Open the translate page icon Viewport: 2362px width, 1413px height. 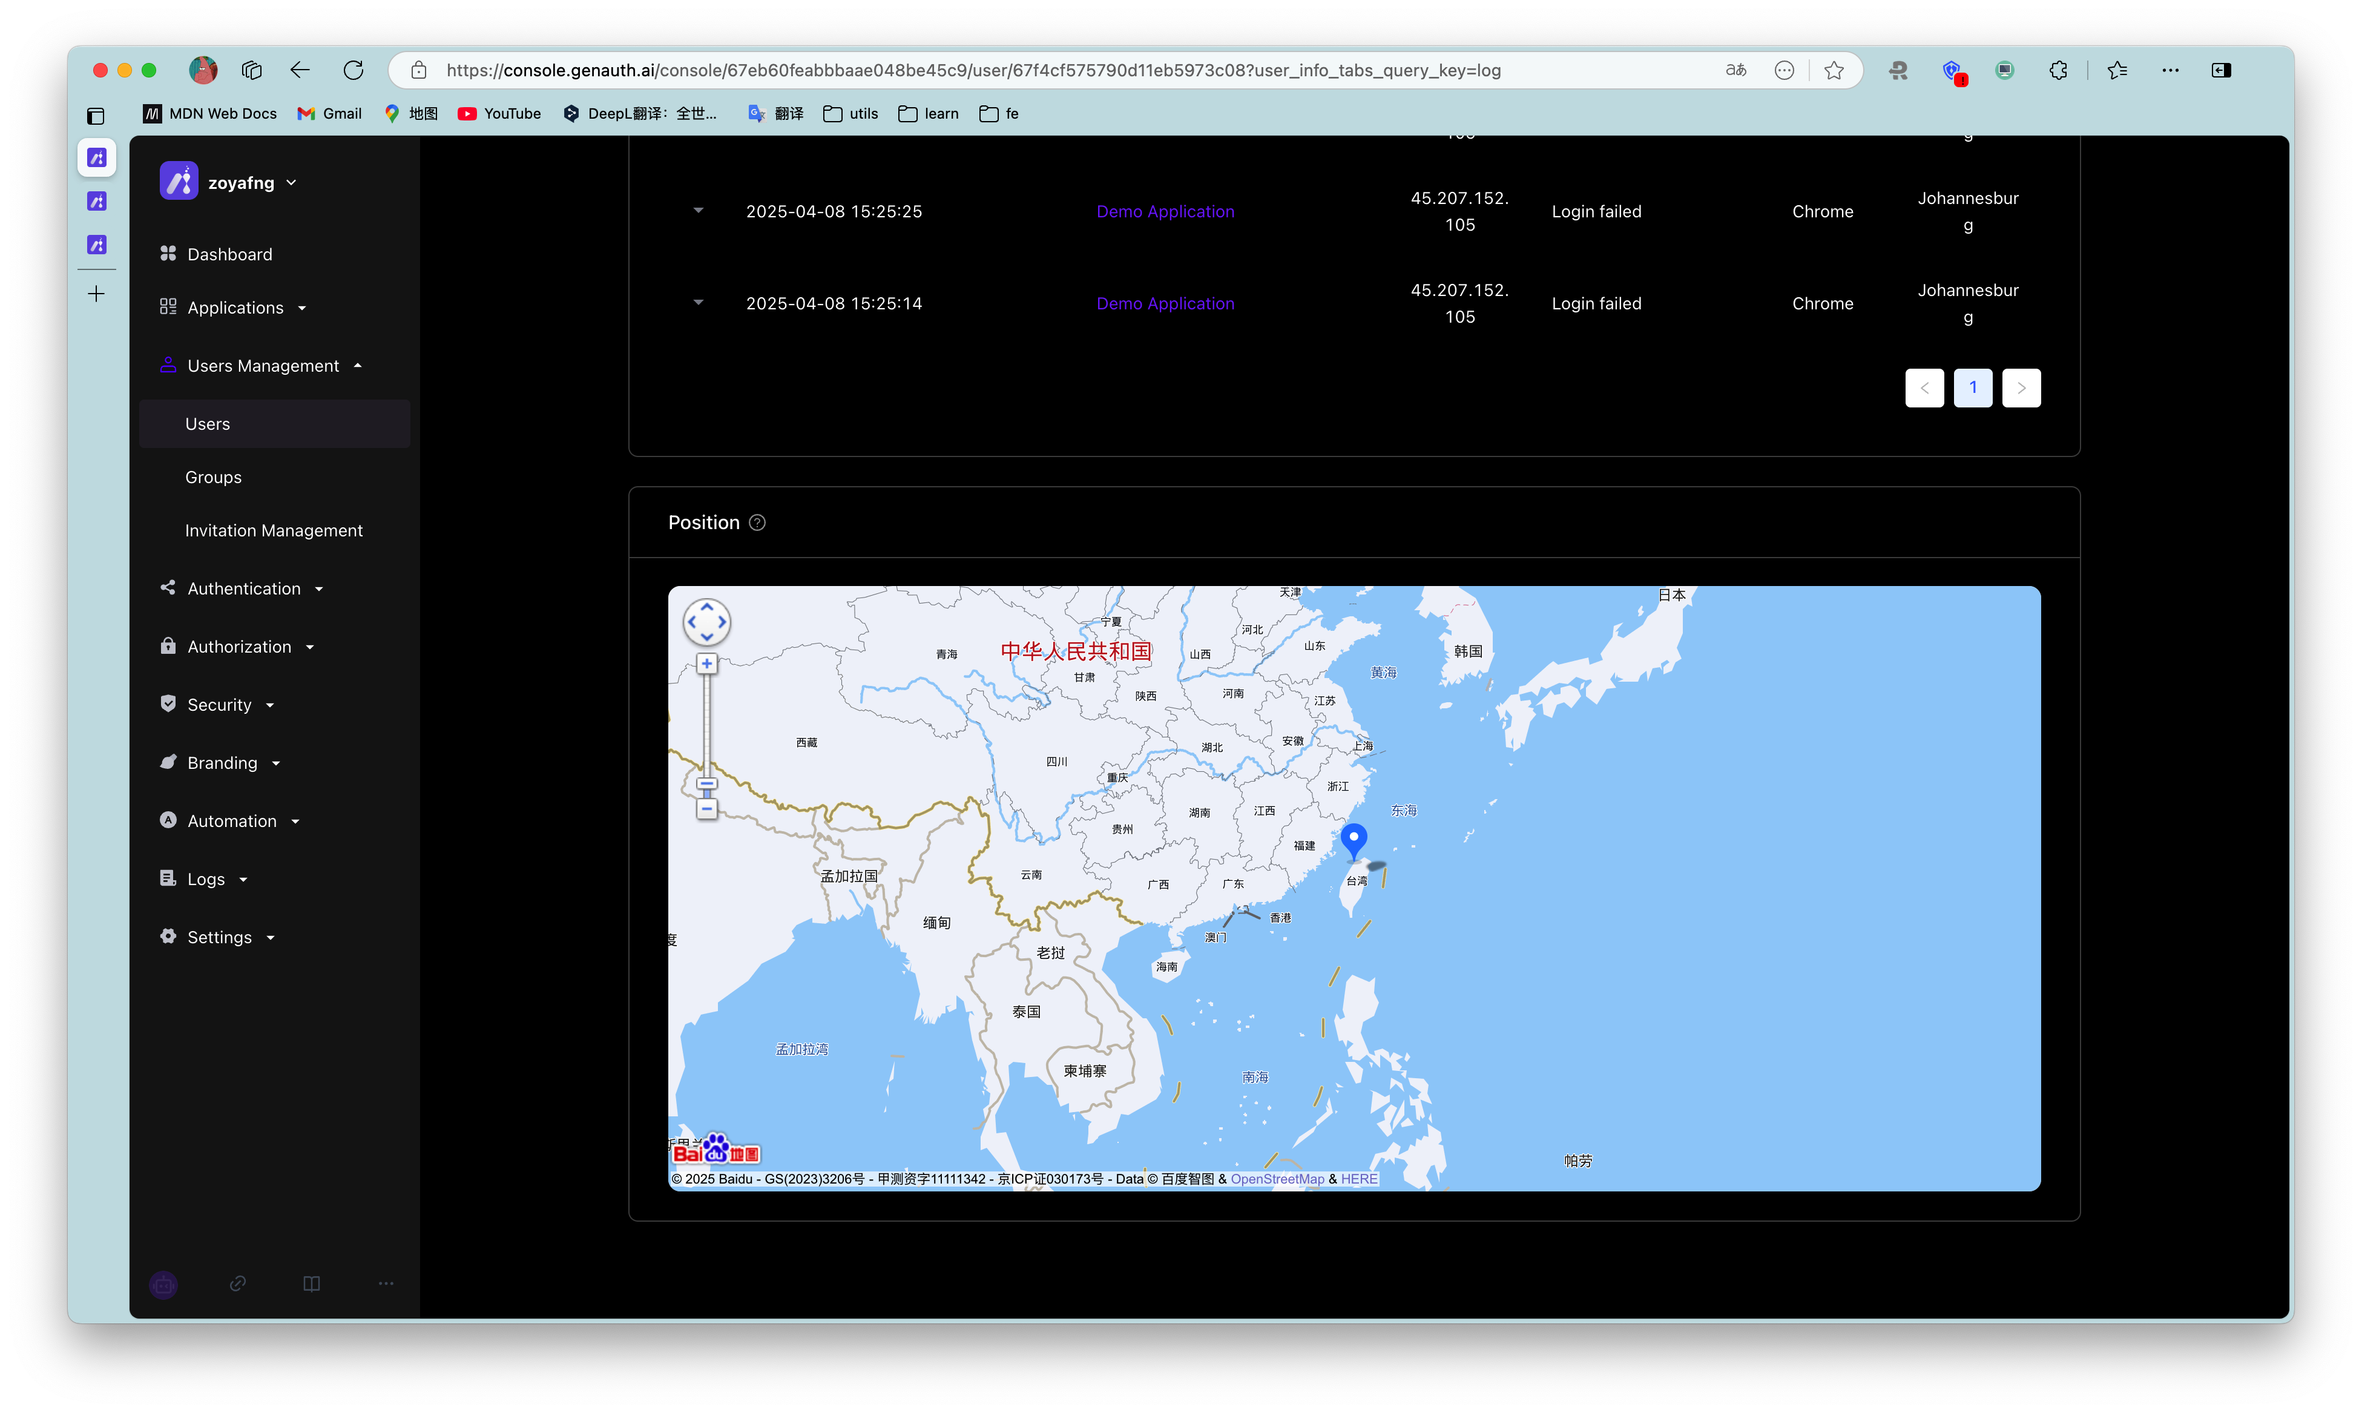[x=1735, y=70]
